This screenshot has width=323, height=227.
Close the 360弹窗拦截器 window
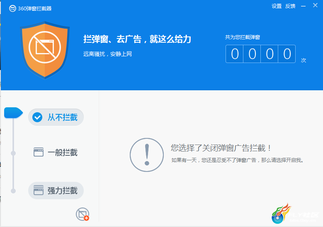tap(315, 5)
